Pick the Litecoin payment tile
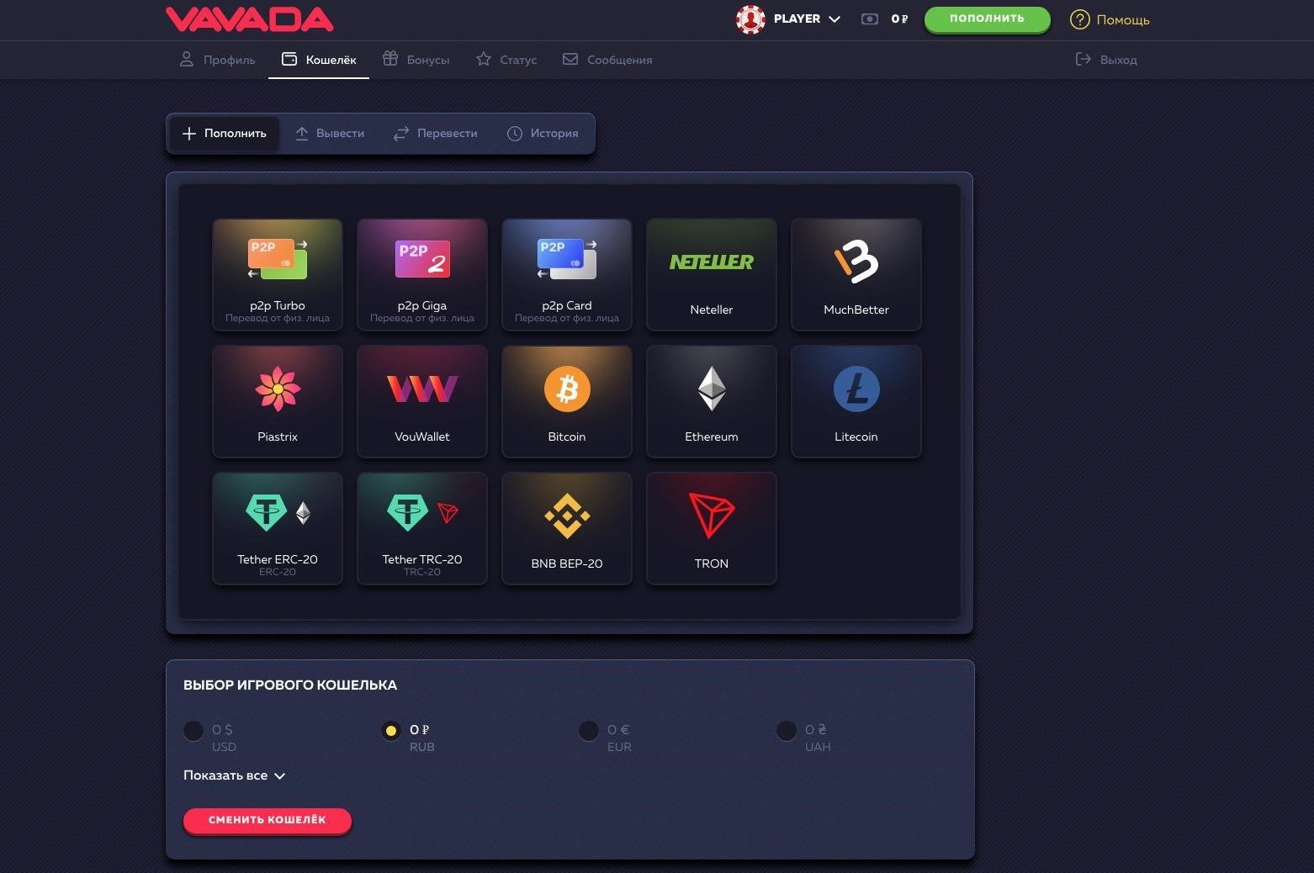 coord(856,401)
